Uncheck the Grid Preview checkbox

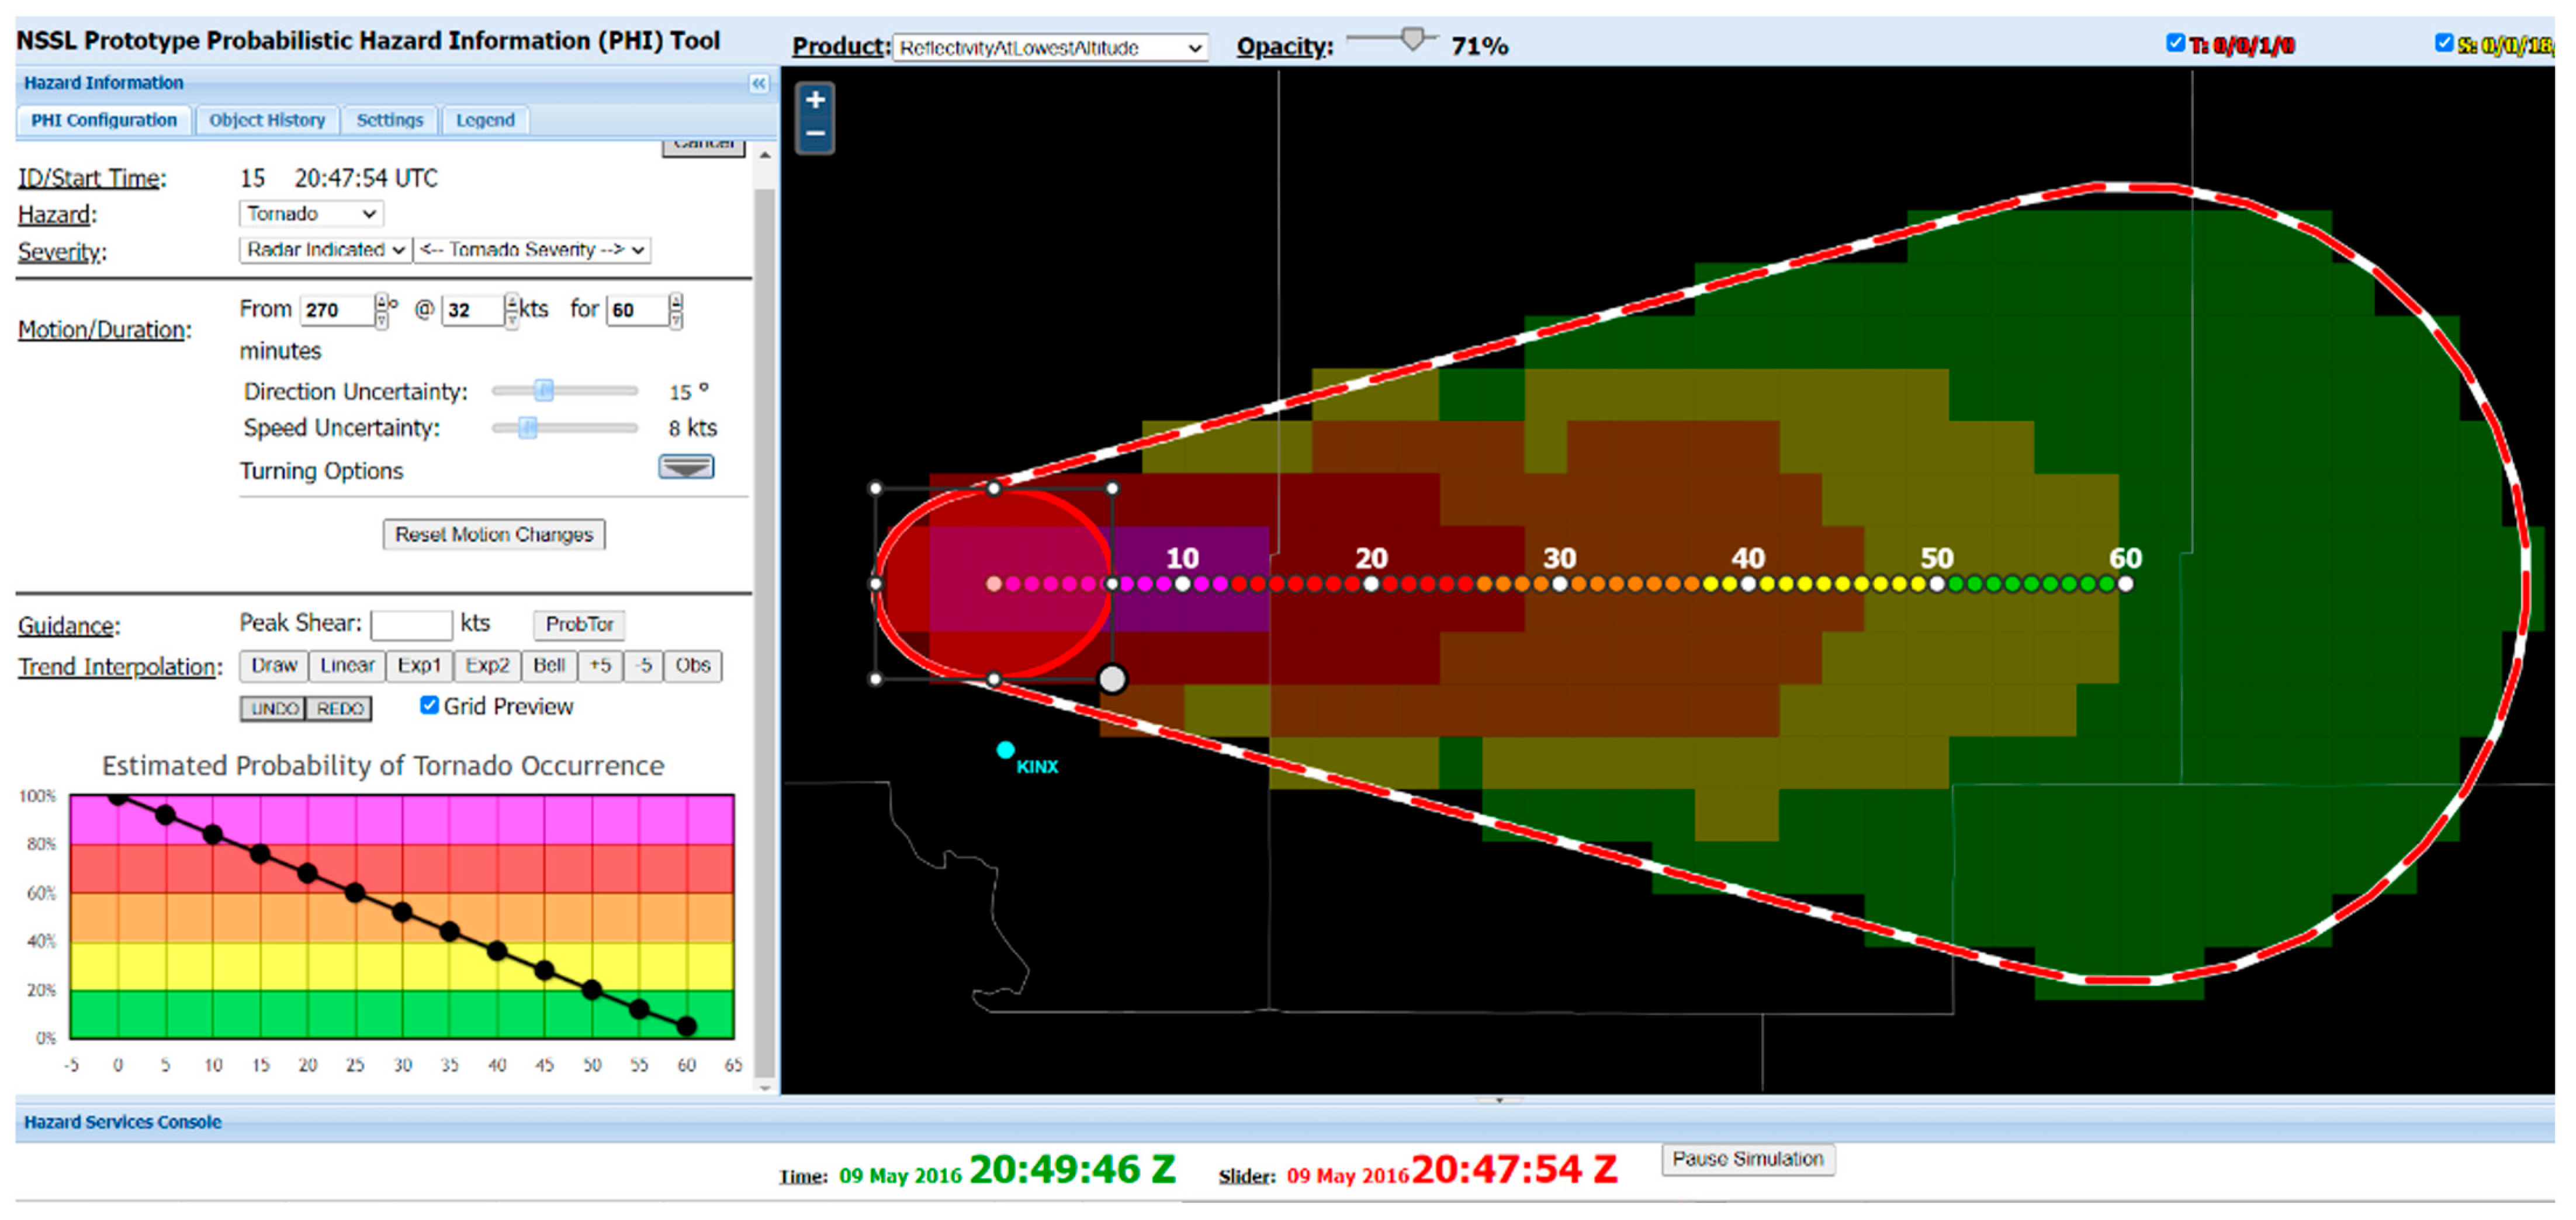[x=429, y=705]
